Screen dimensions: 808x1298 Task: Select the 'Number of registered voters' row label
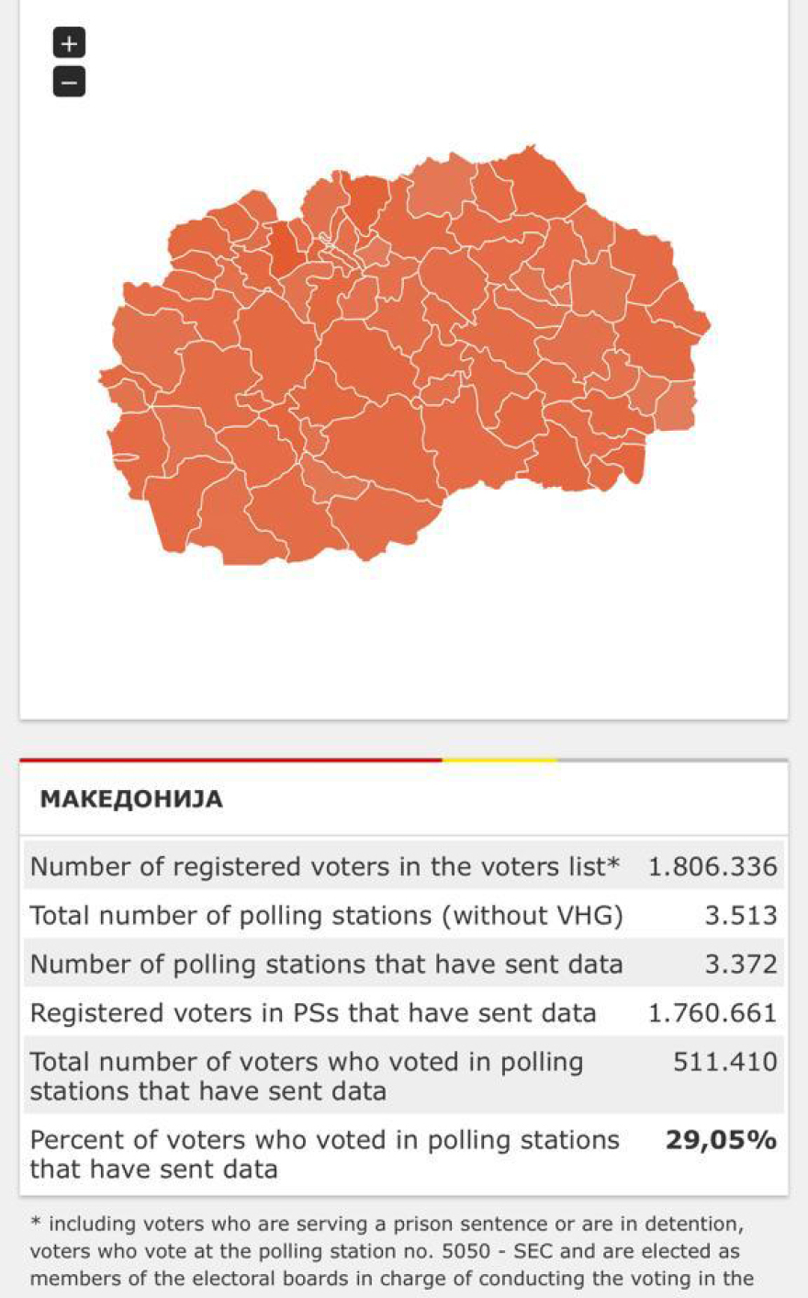point(325,866)
